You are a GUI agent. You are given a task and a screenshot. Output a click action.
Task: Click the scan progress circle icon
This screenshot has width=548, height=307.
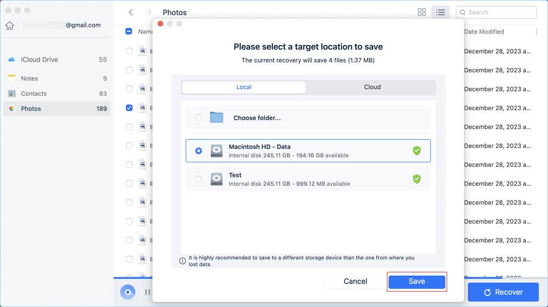[x=128, y=292]
